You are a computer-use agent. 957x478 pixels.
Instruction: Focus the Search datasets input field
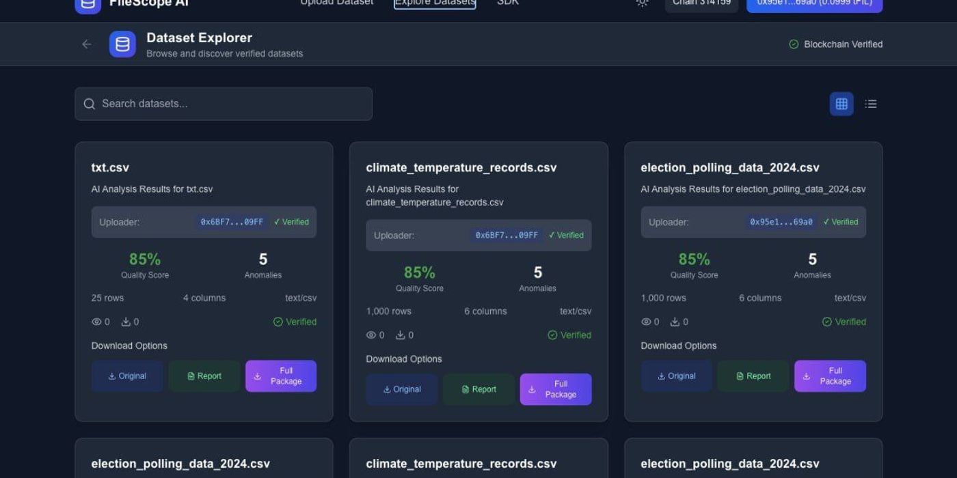click(x=224, y=104)
